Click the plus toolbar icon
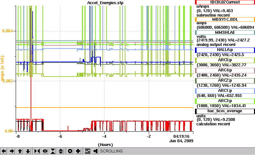 click(78, 151)
